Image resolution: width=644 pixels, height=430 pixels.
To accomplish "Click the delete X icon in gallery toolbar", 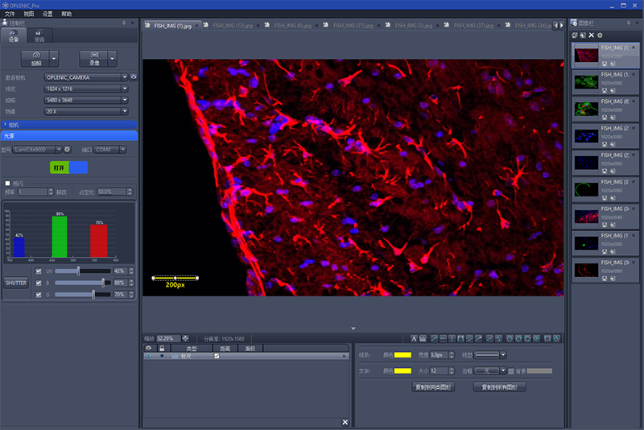I will pyautogui.click(x=592, y=35).
